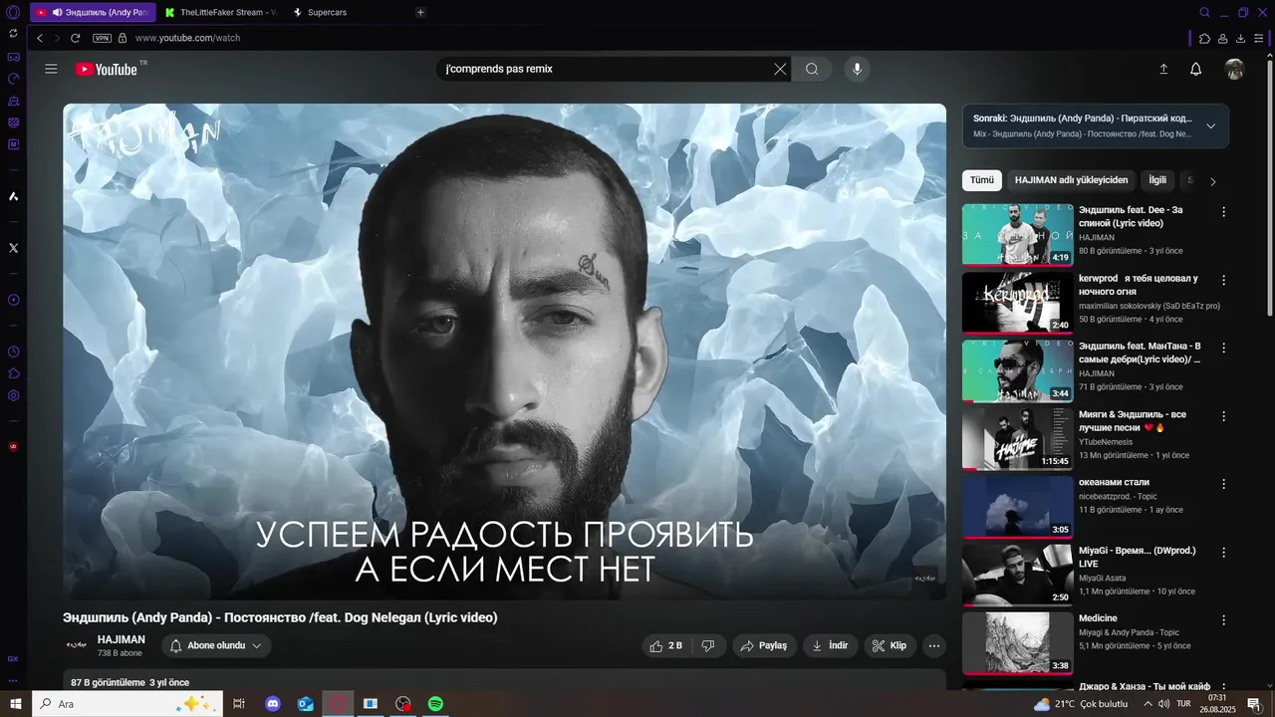Show more filter chips with the arrow

point(1212,181)
